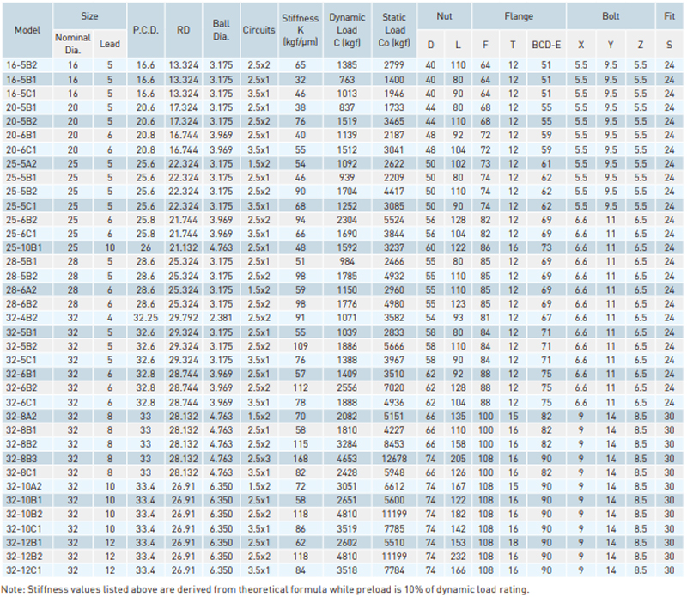Screen dimensions: 687x597
Task: Click the Ball Dia. column header
Action: tap(221, 29)
